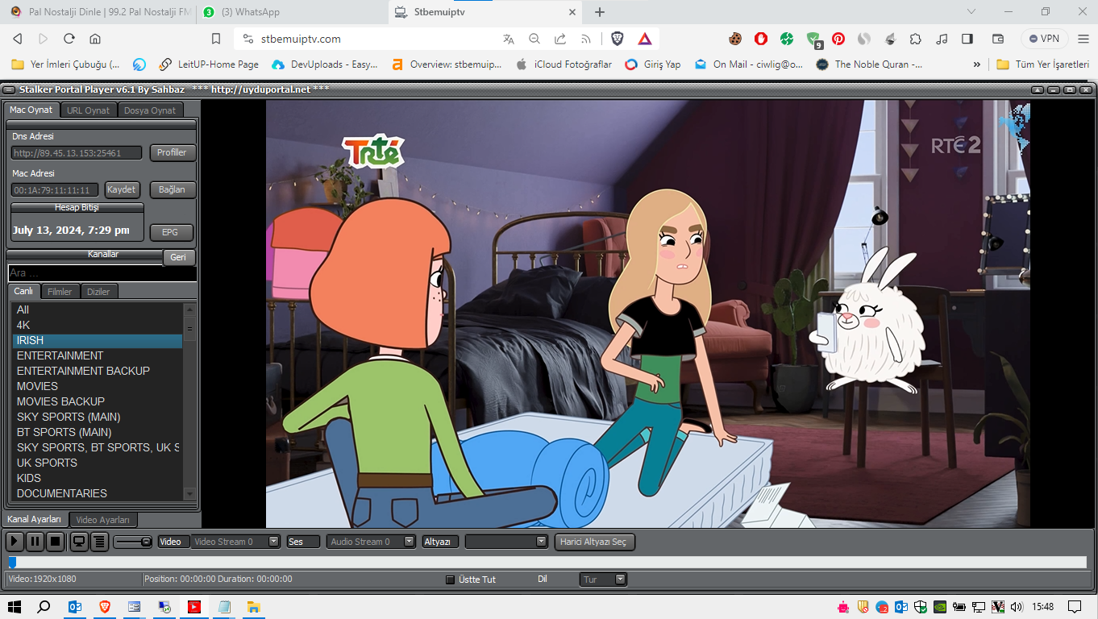Click the music note playlist icon
Image resolution: width=1098 pixels, height=619 pixels.
coord(942,39)
